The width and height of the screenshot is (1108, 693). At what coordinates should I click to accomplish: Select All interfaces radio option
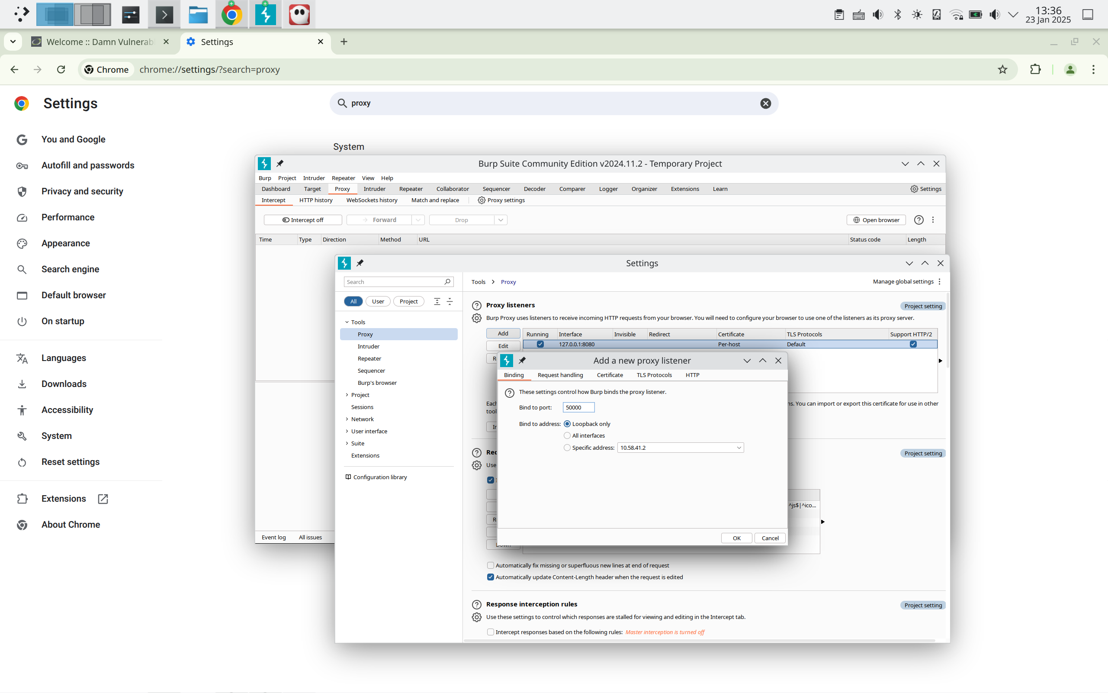[x=567, y=436]
